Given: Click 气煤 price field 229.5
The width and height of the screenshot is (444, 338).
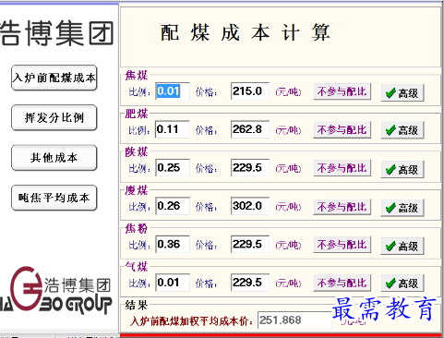Looking at the screenshot, I should click(250, 283).
